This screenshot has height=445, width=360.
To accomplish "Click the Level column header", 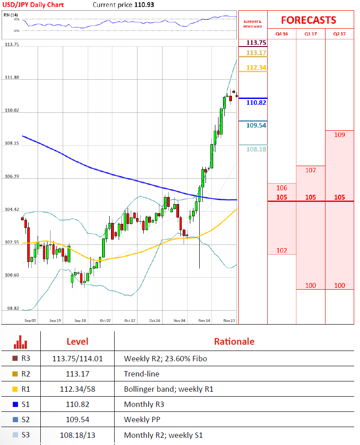I will point(77,342).
